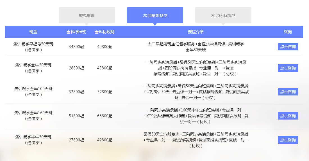Select the 集训畅学全年160天班 class name
Screen dimensions: 309x161
coord(33,116)
